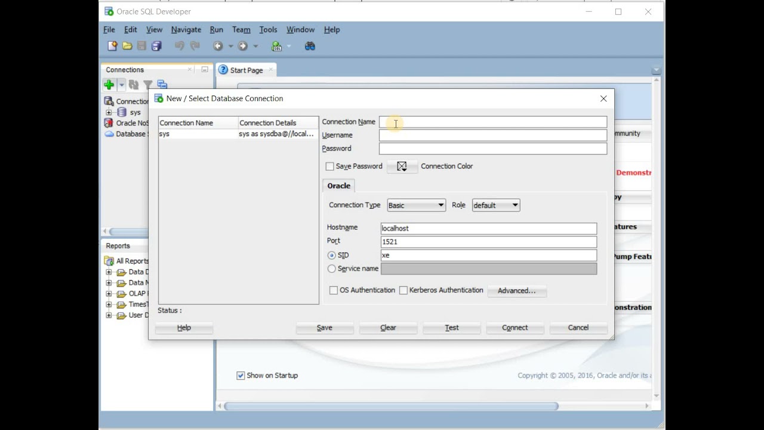Check the Kerberos Authentication checkbox

pyautogui.click(x=403, y=290)
